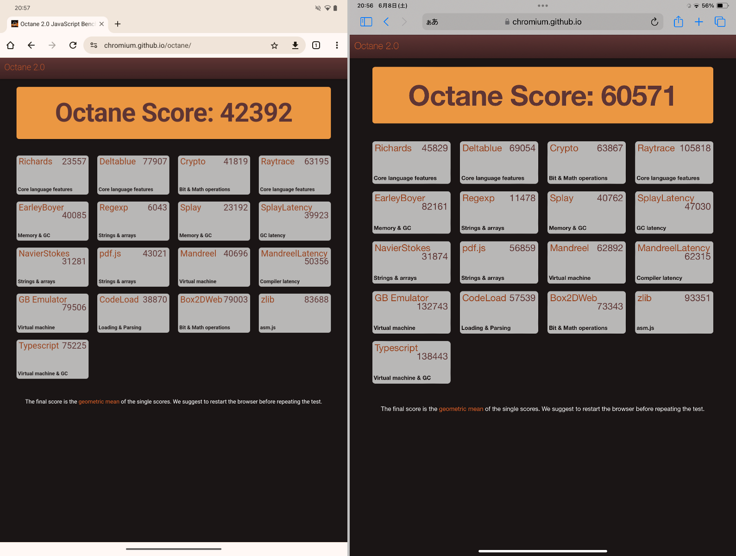Show Safari tab overview icon
The image size is (736, 556).
(x=720, y=22)
